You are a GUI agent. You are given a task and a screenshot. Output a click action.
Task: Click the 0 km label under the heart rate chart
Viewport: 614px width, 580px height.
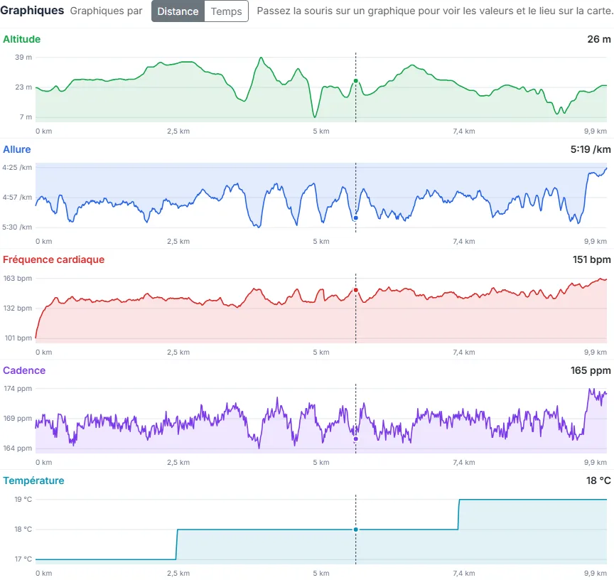tap(44, 352)
